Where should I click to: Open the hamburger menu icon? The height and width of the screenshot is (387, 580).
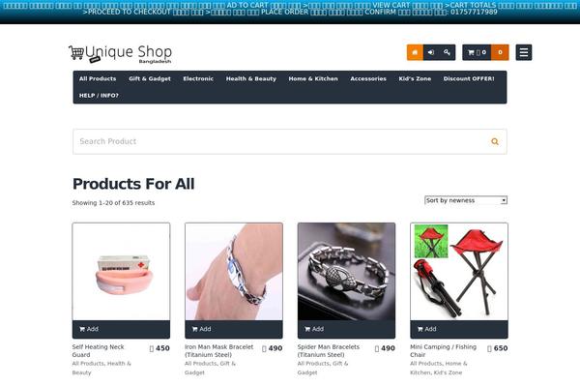coord(524,52)
